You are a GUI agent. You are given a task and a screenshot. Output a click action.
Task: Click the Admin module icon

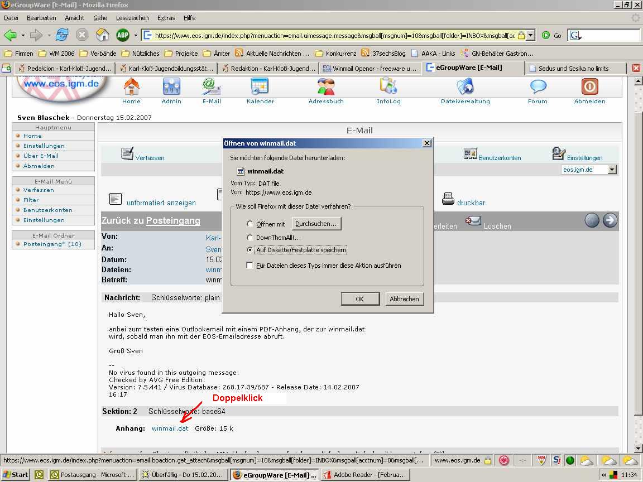tap(171, 86)
